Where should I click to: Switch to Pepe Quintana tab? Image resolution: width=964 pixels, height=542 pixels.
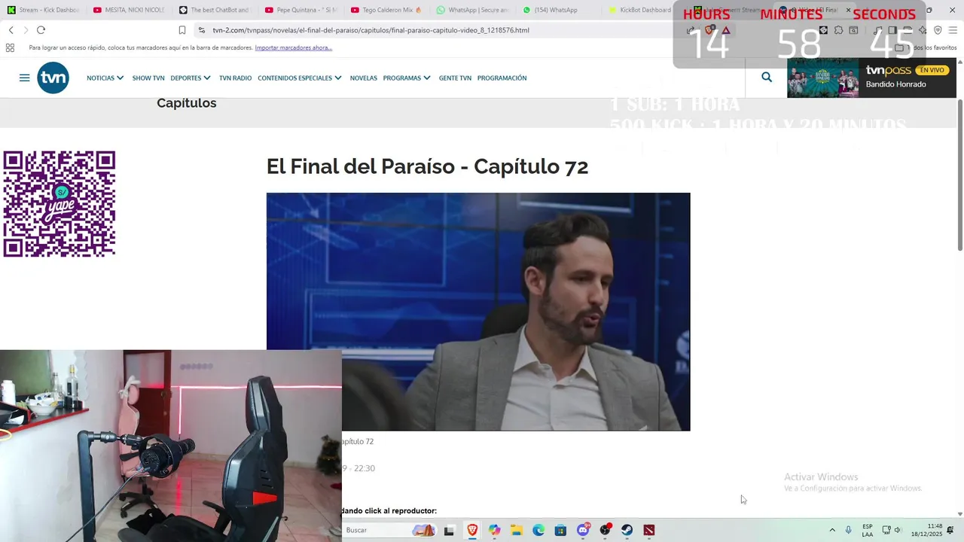pos(300,10)
